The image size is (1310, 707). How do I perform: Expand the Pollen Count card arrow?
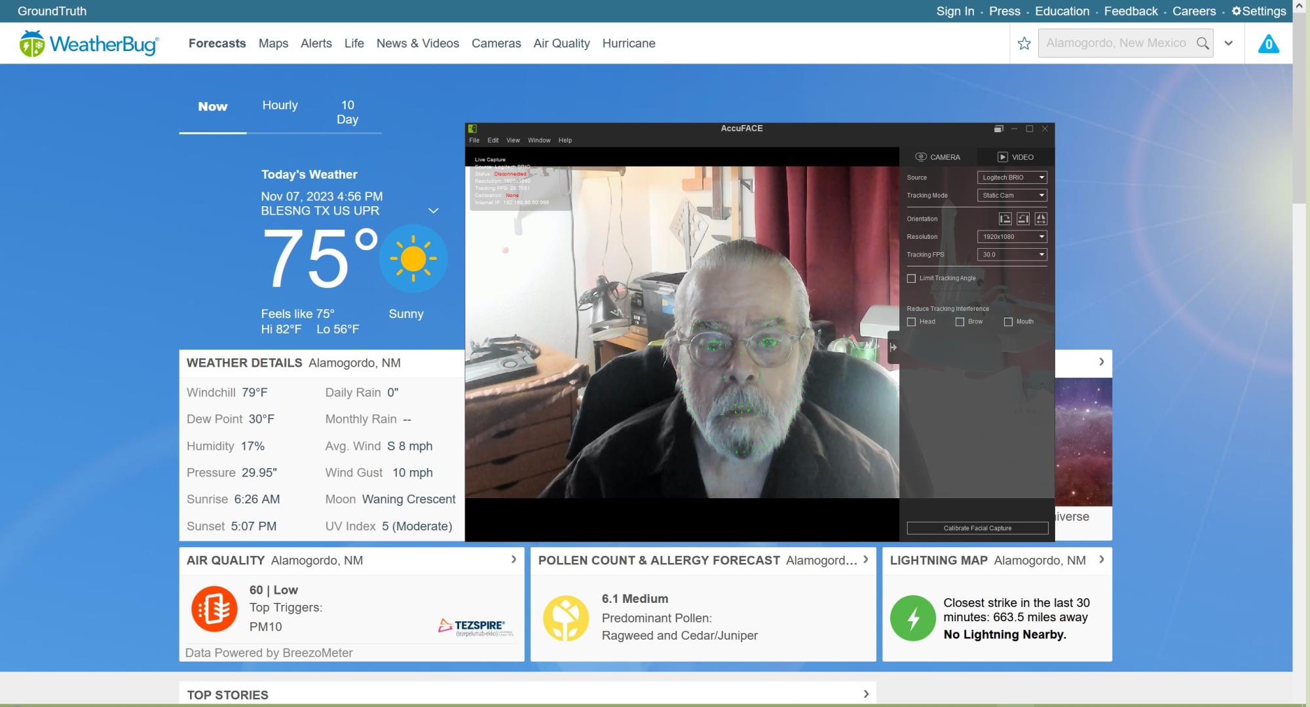pos(865,560)
